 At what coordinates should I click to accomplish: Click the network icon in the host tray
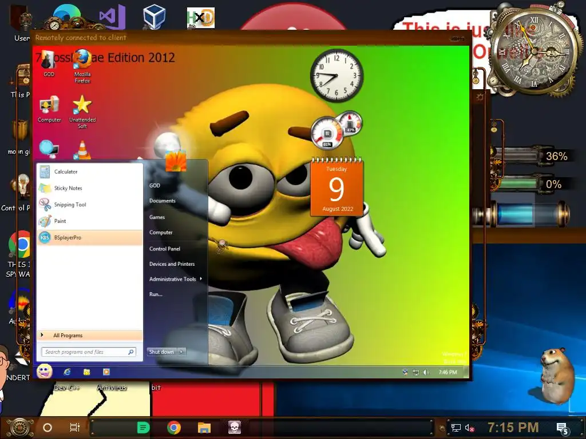pyautogui.click(x=456, y=428)
